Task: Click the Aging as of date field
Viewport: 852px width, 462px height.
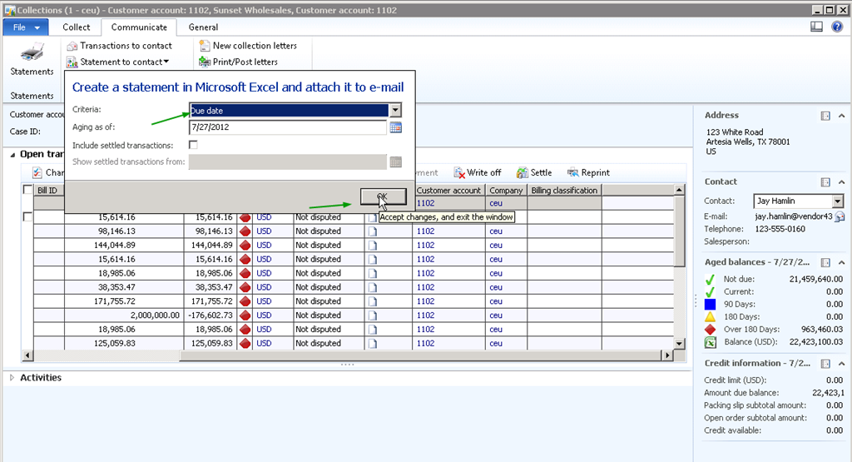Action: tap(287, 127)
